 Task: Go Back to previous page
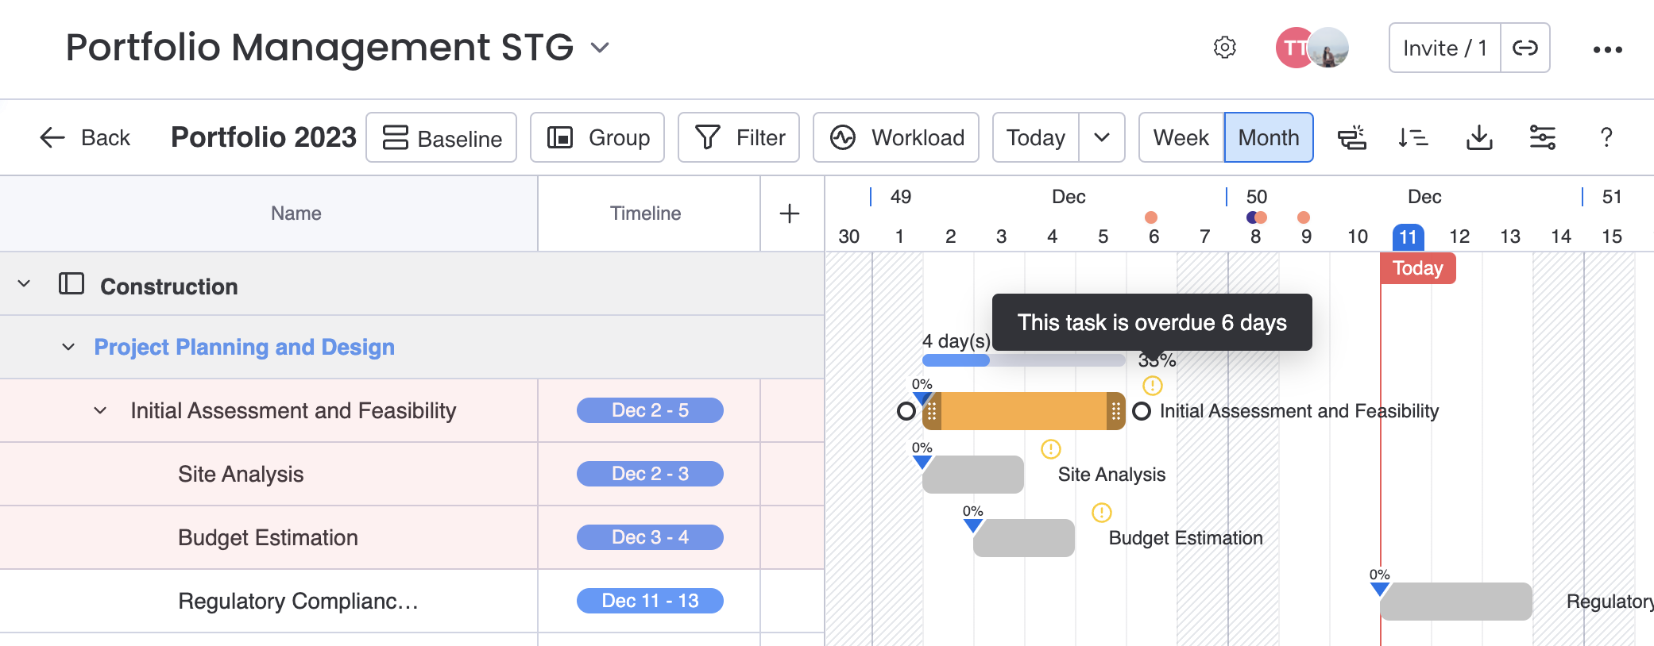[x=85, y=137]
